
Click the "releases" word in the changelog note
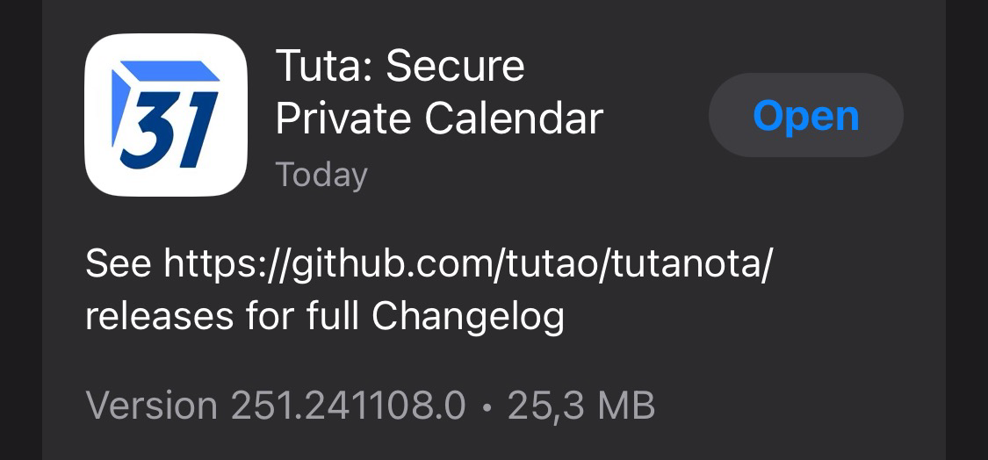[158, 317]
